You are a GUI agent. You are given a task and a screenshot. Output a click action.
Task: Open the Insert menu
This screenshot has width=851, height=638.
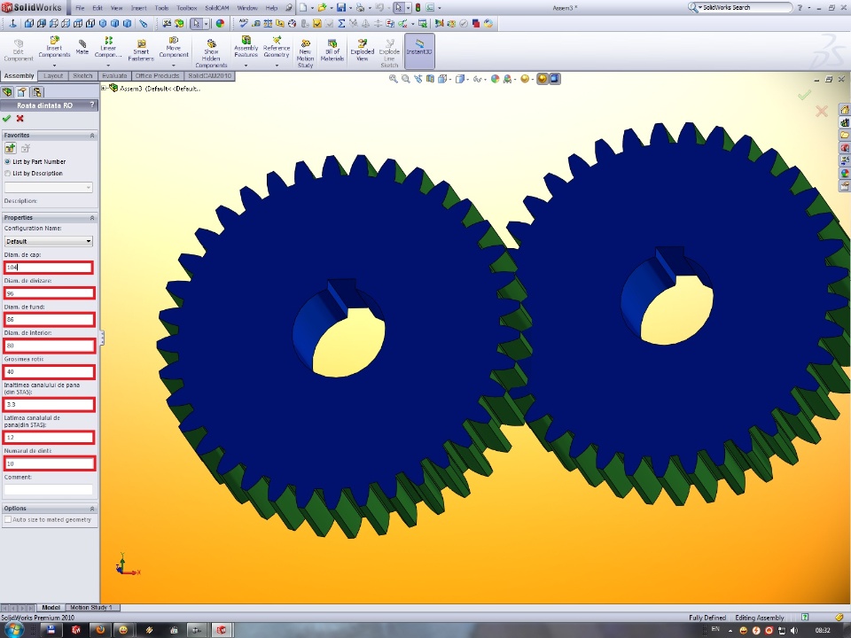click(x=138, y=8)
